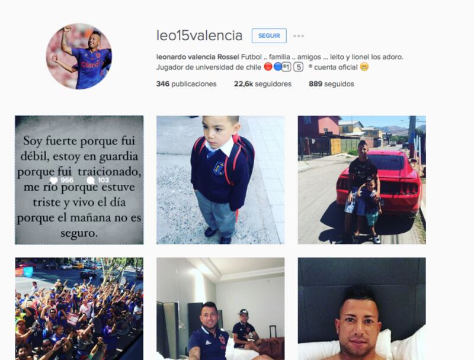The width and height of the screenshot is (474, 360).
Task: Click the blue circle emoji in bio
Action: [x=277, y=66]
